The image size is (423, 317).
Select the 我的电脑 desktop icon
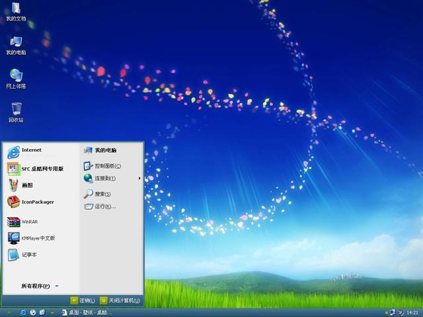tap(16, 46)
